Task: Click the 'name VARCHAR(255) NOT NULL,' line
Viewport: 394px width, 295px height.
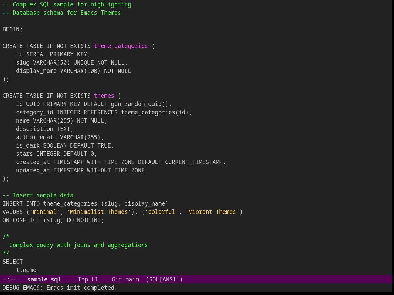Action: pyautogui.click(x=62, y=120)
